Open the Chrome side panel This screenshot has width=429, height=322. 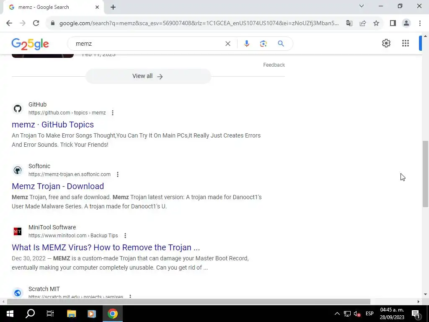coord(393,23)
